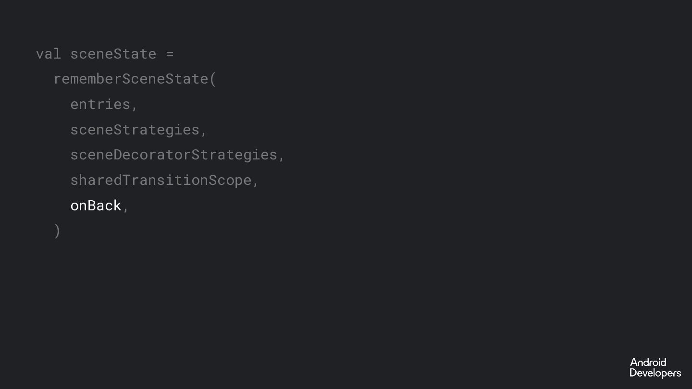Click the 'val' keyword
Viewport: 692px width, 389px height.
coord(49,54)
